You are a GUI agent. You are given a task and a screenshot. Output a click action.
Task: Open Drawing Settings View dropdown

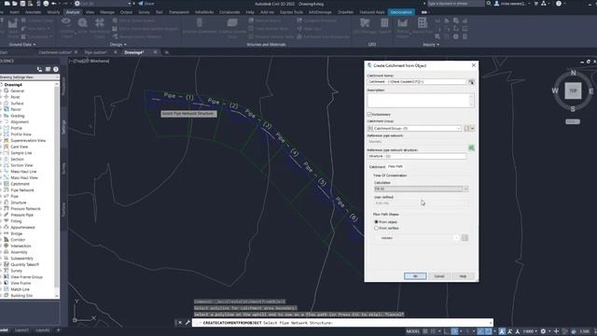pos(29,77)
